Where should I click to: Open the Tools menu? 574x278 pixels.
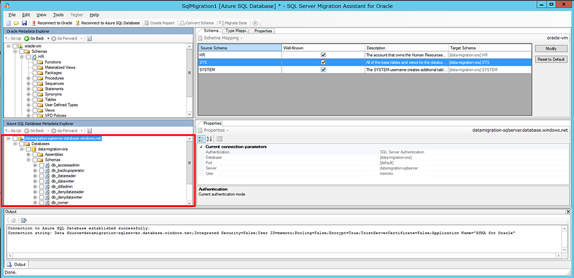pos(58,14)
